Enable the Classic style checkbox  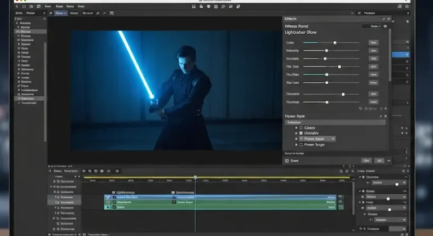click(301, 128)
